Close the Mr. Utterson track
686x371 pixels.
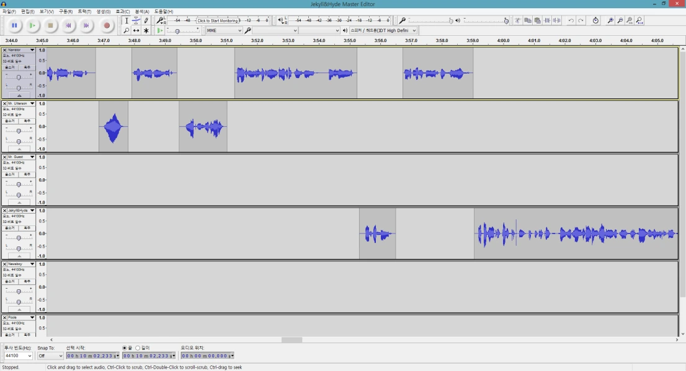click(4, 103)
